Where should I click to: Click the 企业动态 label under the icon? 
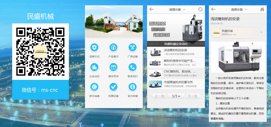click(94, 76)
